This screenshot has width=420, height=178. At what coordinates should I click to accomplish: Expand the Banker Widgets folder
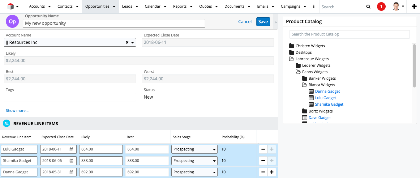(304, 78)
